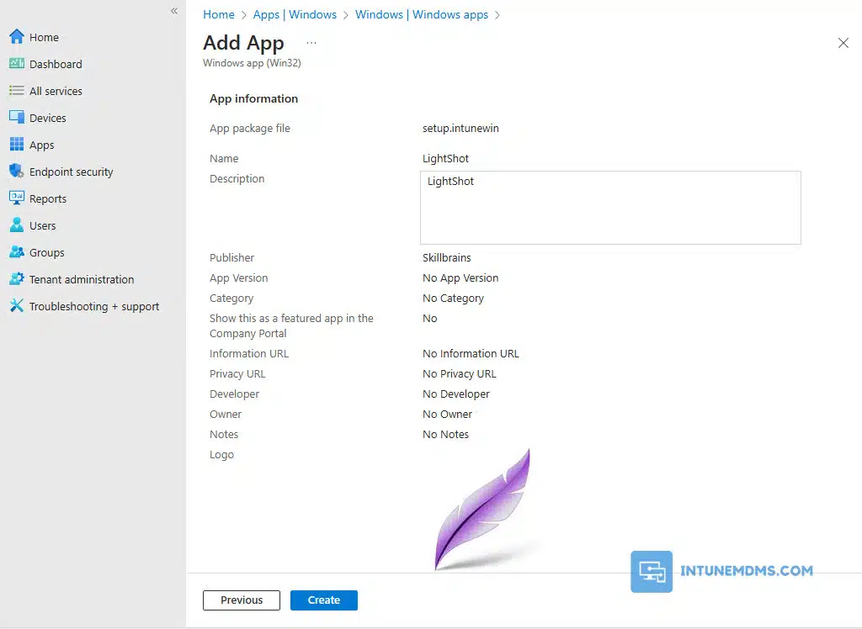Open Devices via its monitor icon
862x629 pixels.
coord(16,118)
